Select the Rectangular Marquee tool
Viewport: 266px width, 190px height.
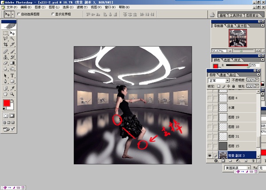point(5,33)
